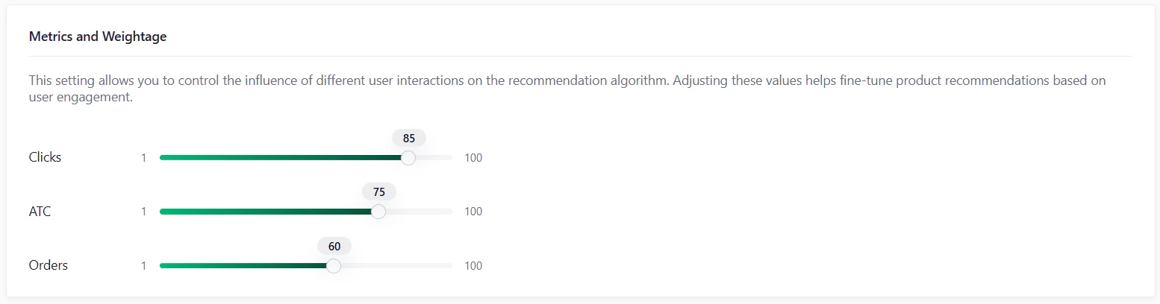Select the Orders metric label
This screenshot has width=1160, height=304.
pyautogui.click(x=48, y=266)
